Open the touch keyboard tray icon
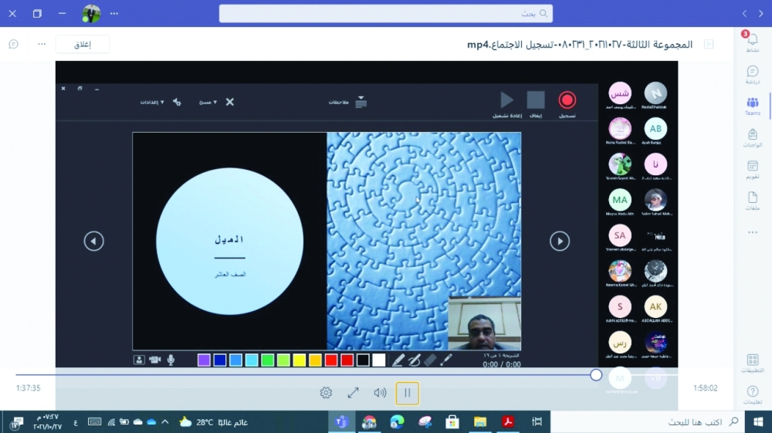The height and width of the screenshot is (433, 772). (94, 421)
